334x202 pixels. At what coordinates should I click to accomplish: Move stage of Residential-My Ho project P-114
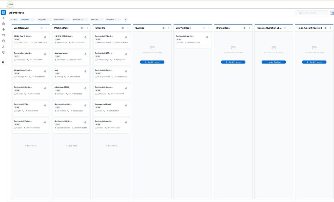(x=207, y=37)
